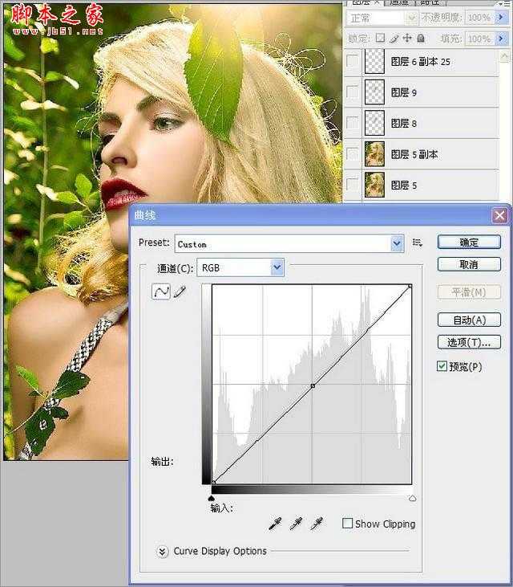The width and height of the screenshot is (513, 587).
Task: Click the lock position move icon
Action: click(x=407, y=38)
